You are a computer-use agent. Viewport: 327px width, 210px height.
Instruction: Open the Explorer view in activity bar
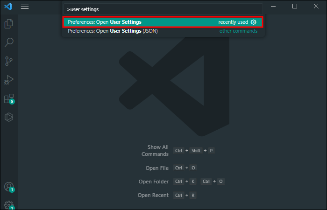[9, 24]
